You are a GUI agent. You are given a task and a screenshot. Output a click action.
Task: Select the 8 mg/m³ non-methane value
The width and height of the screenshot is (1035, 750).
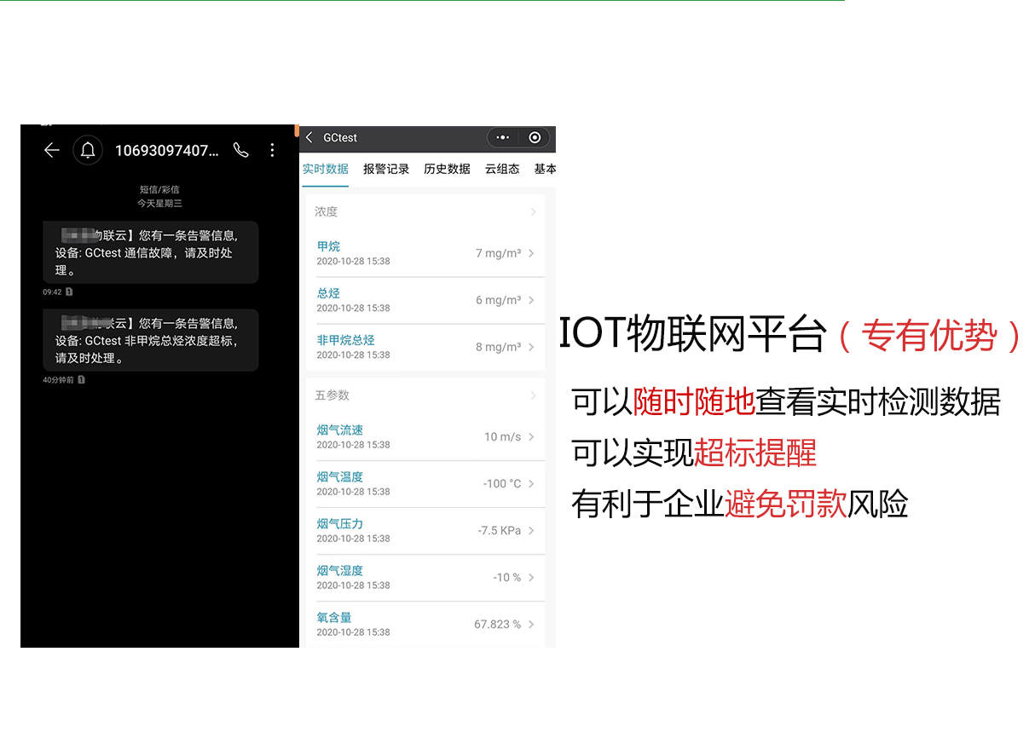(498, 347)
